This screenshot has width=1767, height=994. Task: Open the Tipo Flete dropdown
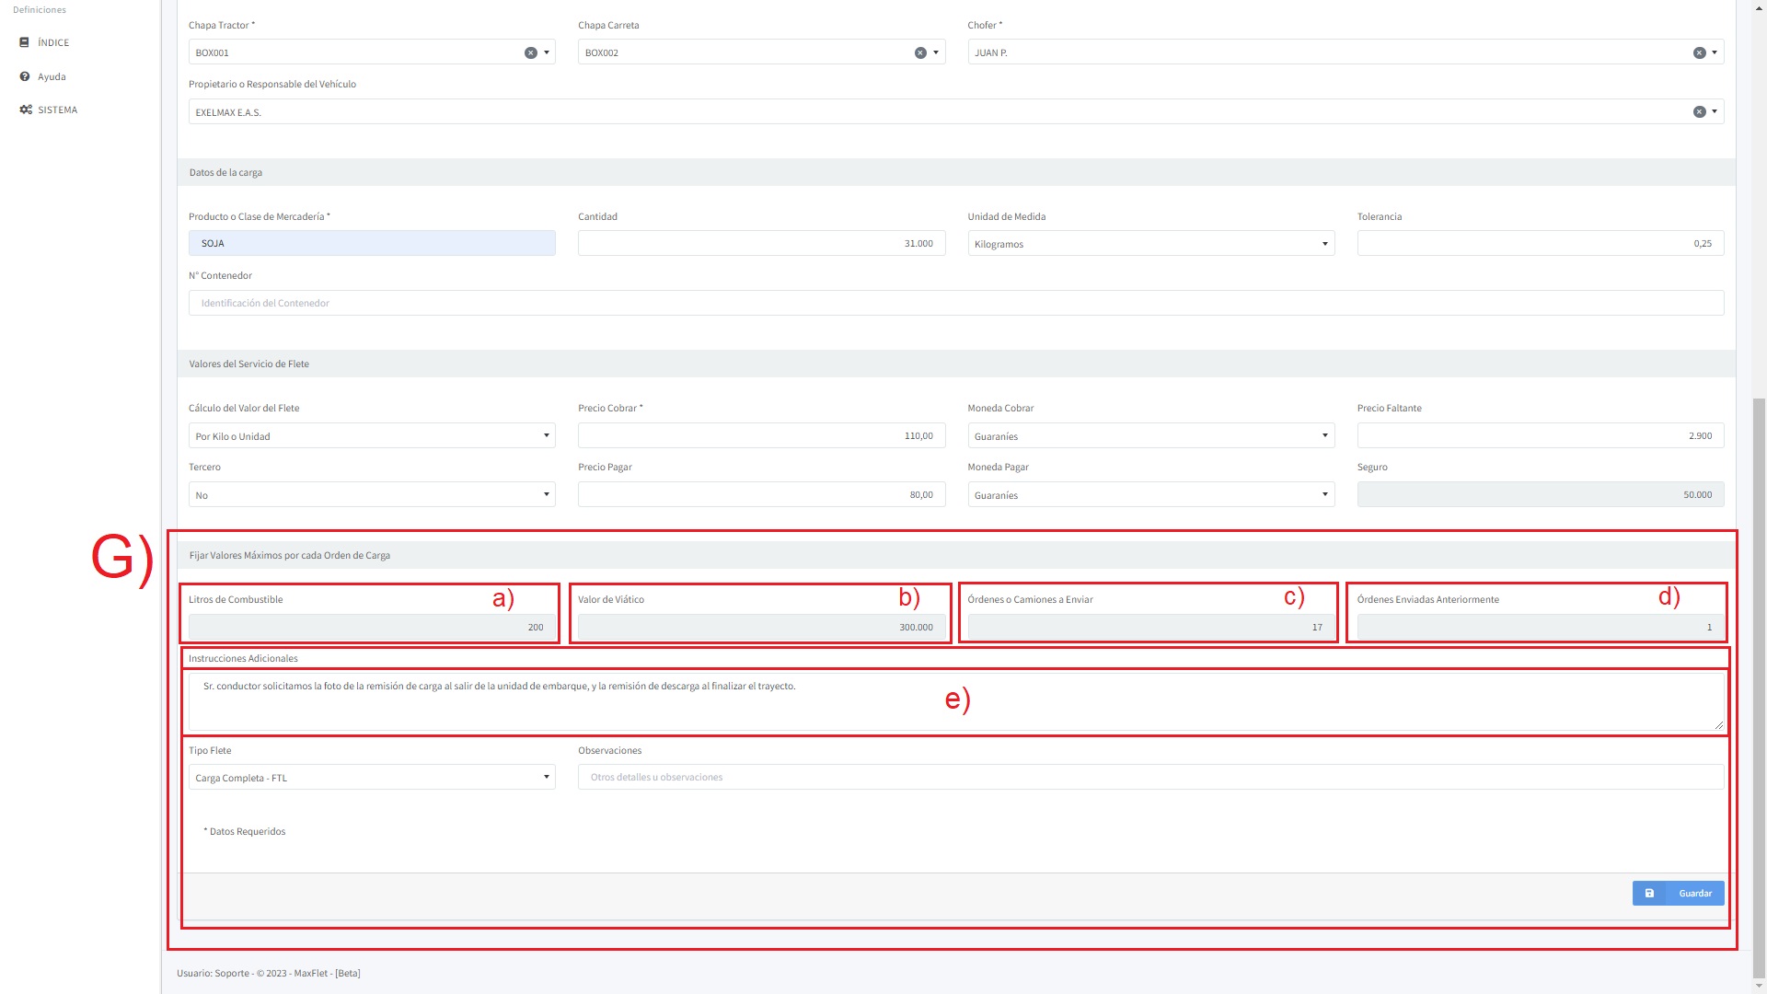[x=372, y=778]
